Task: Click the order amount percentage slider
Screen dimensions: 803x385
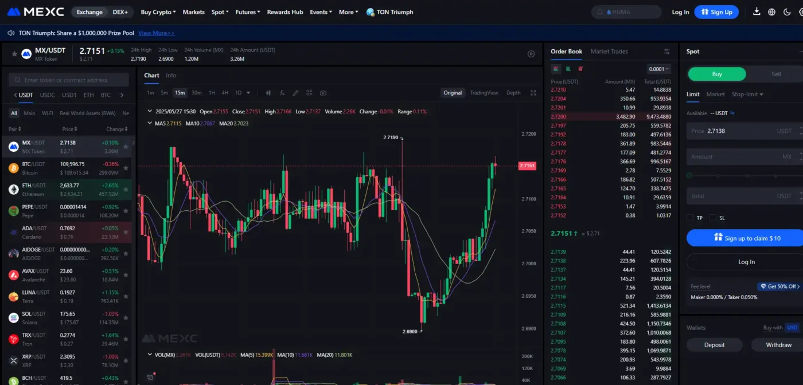Action: point(744,175)
